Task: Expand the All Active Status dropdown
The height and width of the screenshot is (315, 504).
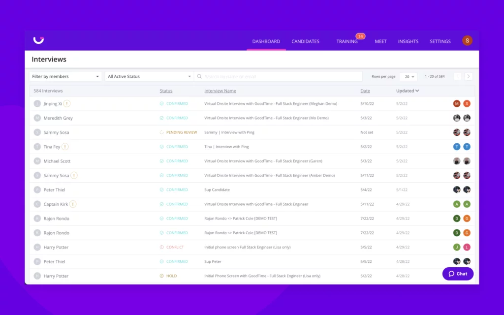Action: [149, 76]
